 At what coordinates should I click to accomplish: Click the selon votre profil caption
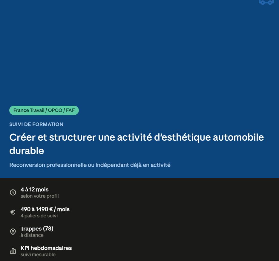point(39,196)
